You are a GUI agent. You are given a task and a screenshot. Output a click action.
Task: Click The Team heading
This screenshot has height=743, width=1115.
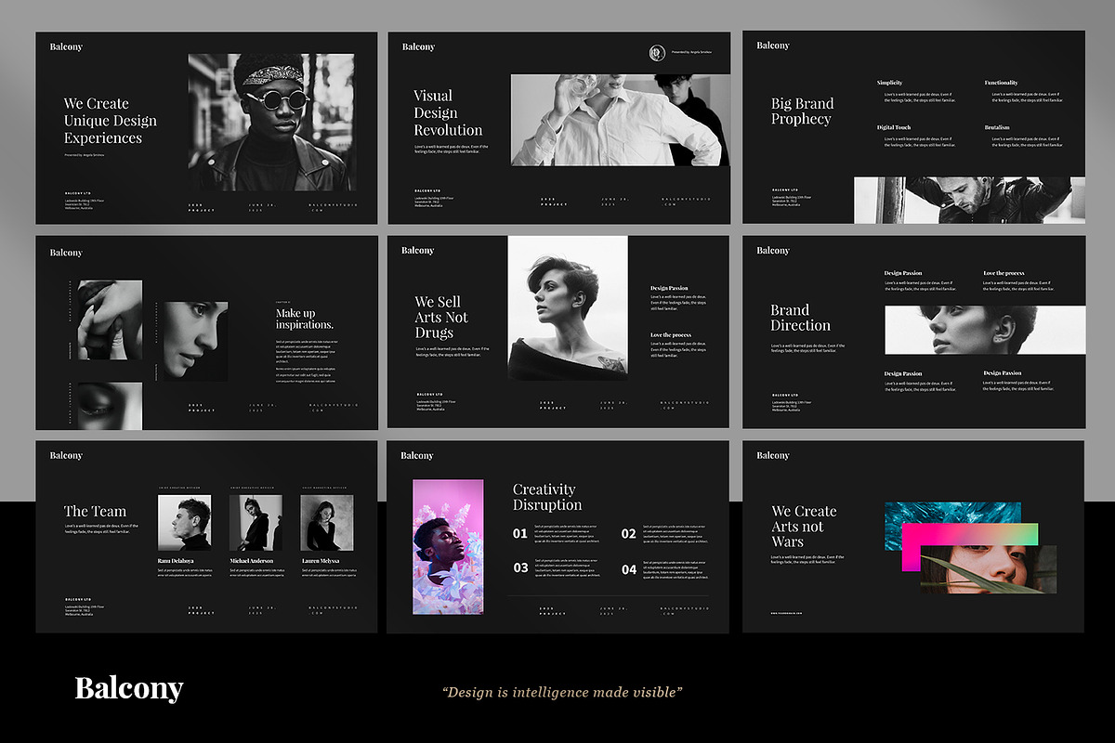[x=95, y=511]
